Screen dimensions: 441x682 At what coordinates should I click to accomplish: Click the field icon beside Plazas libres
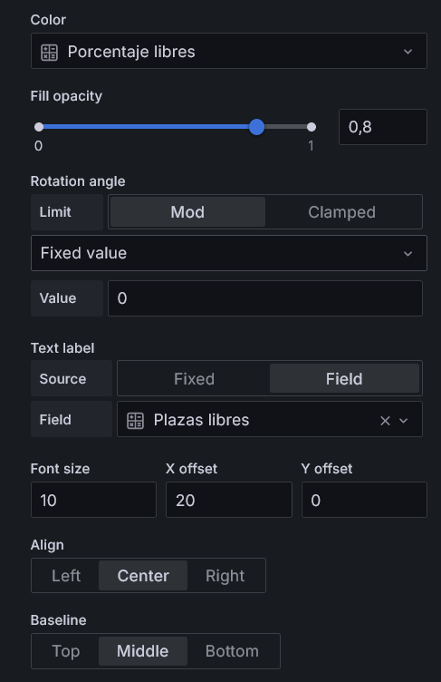pyautogui.click(x=135, y=421)
